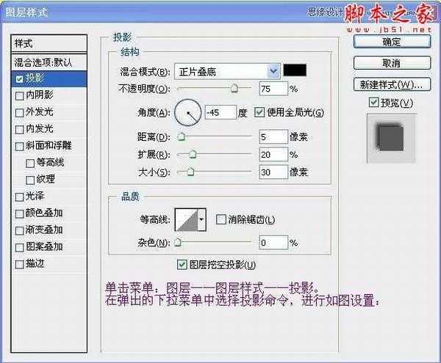Toggle 使用全局光 (Use Global Light) checkbox

click(259, 112)
